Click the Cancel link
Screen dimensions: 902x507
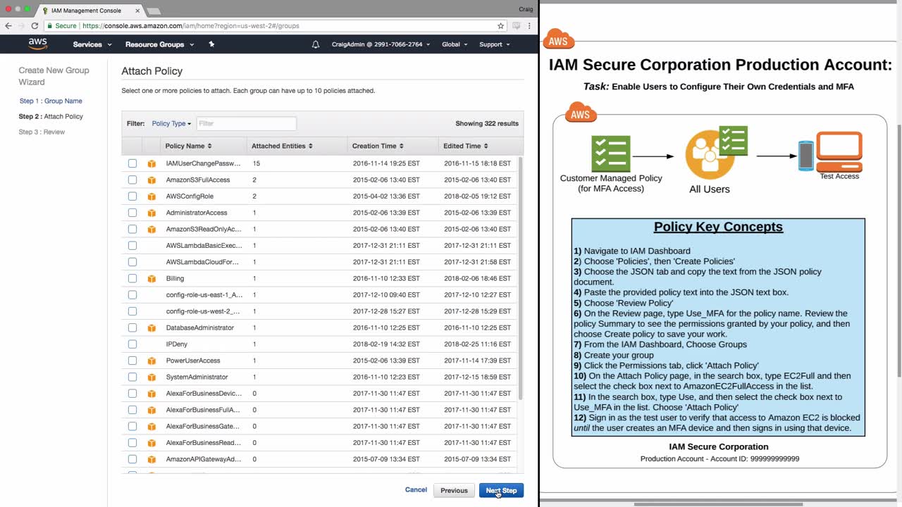[x=416, y=489]
